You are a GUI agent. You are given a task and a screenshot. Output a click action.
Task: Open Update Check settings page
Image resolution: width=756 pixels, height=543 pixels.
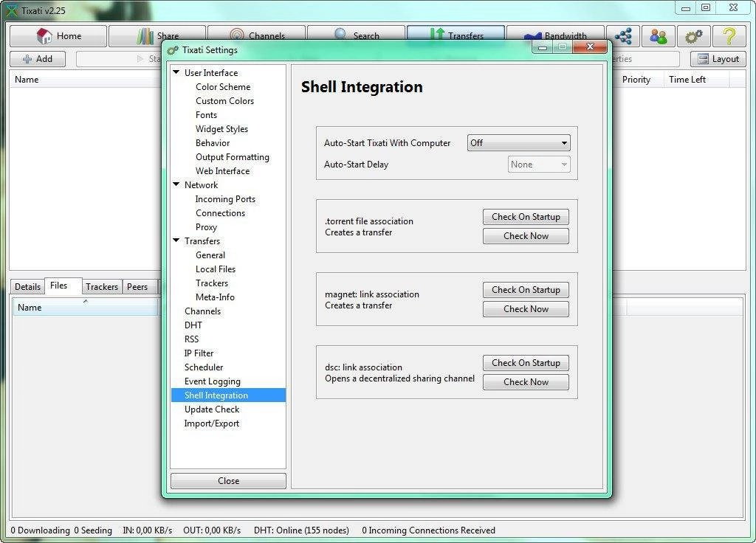212,409
